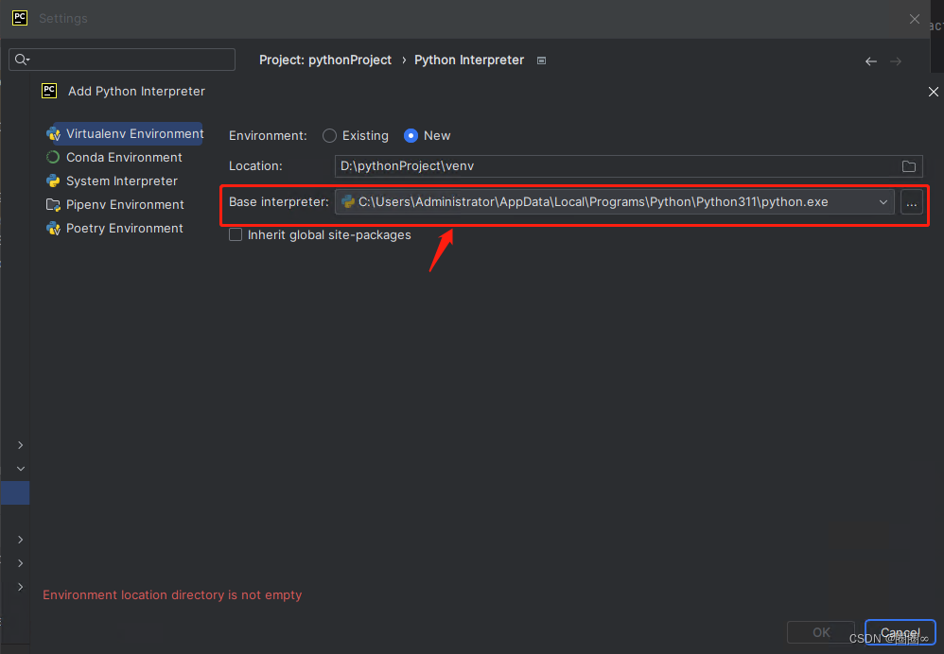This screenshot has height=654, width=944.
Task: Close the Add Python Interpreter dialog
Action: click(934, 92)
